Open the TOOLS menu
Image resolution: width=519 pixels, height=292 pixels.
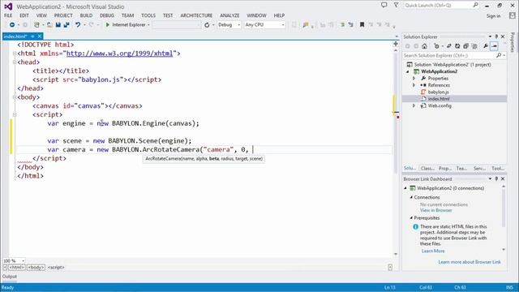pyautogui.click(x=148, y=15)
